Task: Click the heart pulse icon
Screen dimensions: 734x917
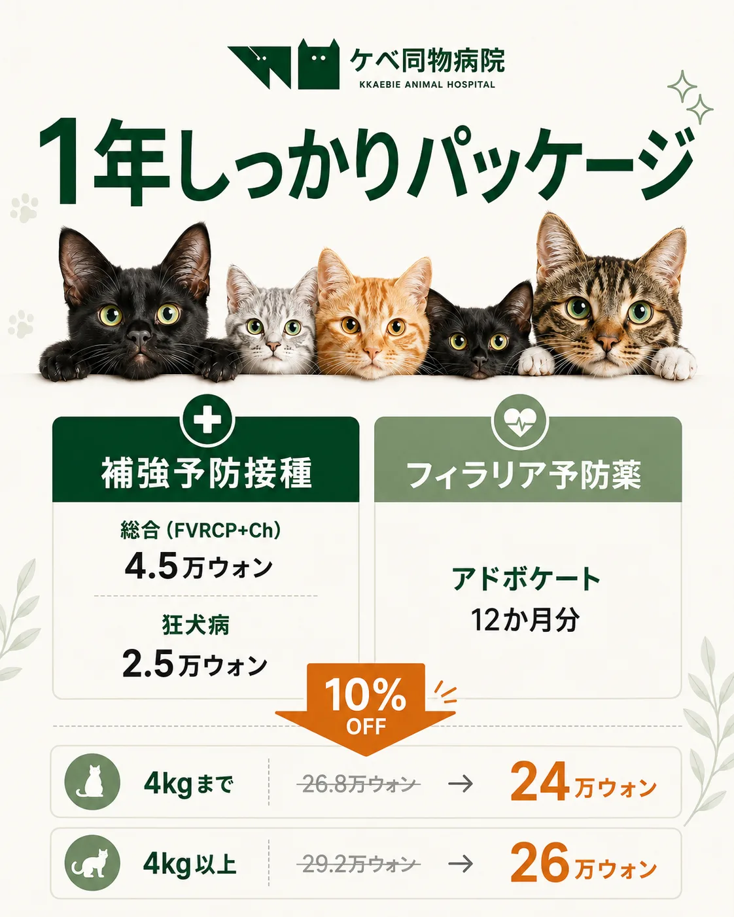Action: [519, 421]
